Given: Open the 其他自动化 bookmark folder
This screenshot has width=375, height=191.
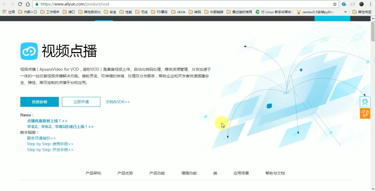Looking at the screenshot, I should pyautogui.click(x=89, y=12).
